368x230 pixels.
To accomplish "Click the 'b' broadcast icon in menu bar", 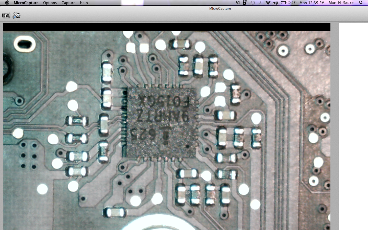I will pyautogui.click(x=245, y=3).
